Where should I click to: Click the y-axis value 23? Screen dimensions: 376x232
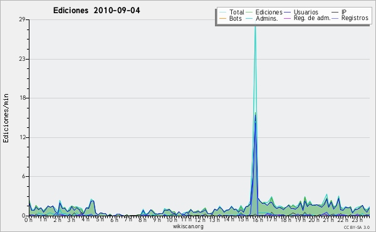click(22, 59)
